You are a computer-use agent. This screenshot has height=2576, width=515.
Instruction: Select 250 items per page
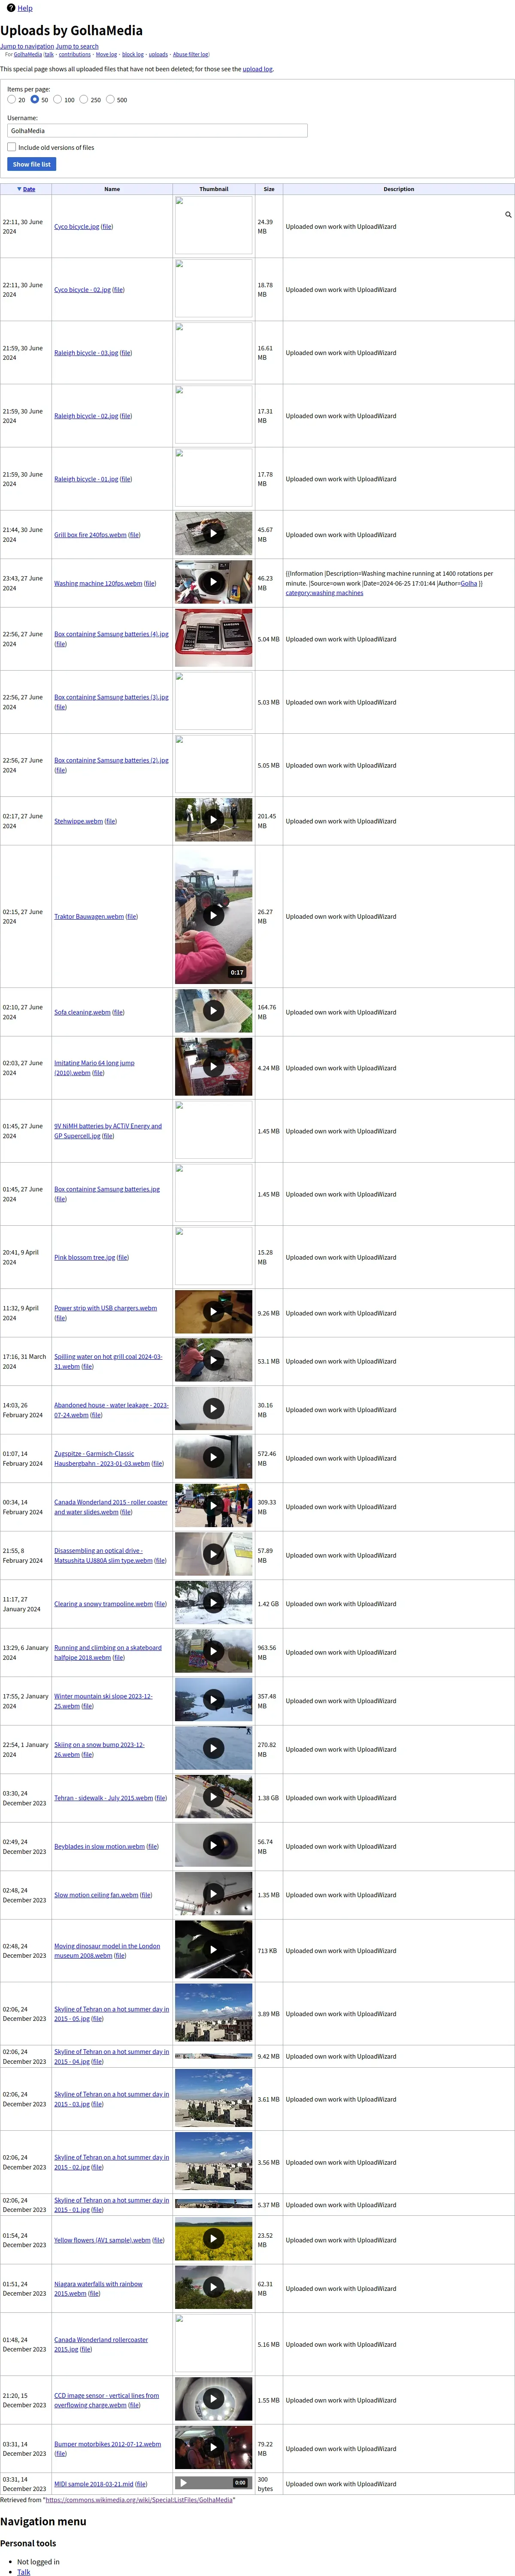[x=84, y=99]
